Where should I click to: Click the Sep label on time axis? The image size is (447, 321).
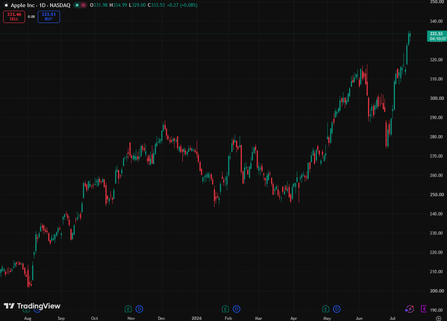61,319
